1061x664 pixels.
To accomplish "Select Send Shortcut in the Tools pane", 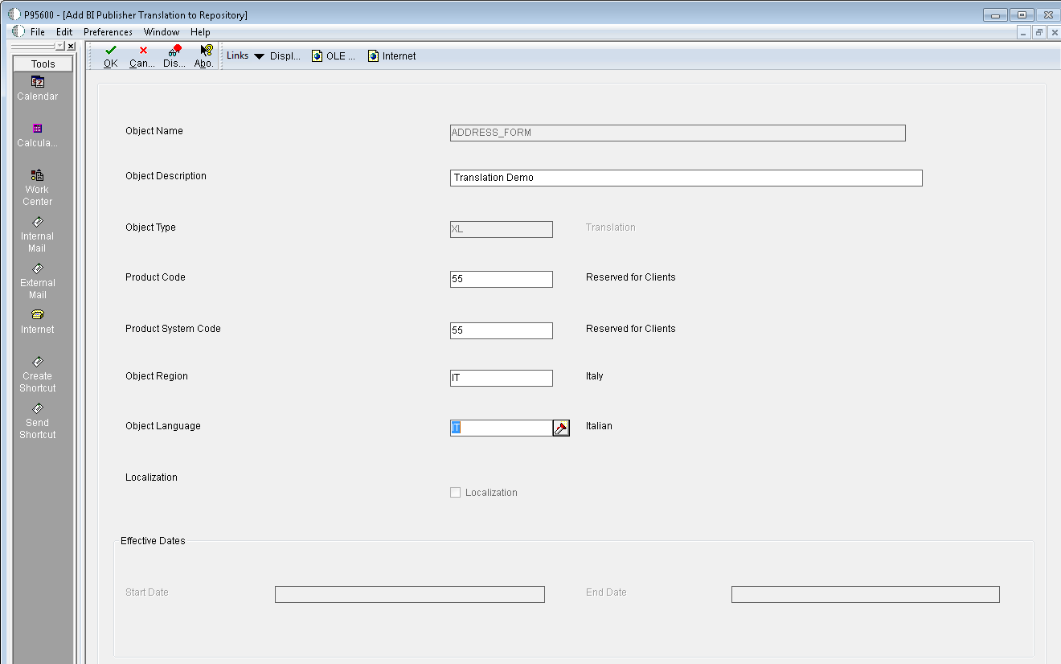I will 38,421.
